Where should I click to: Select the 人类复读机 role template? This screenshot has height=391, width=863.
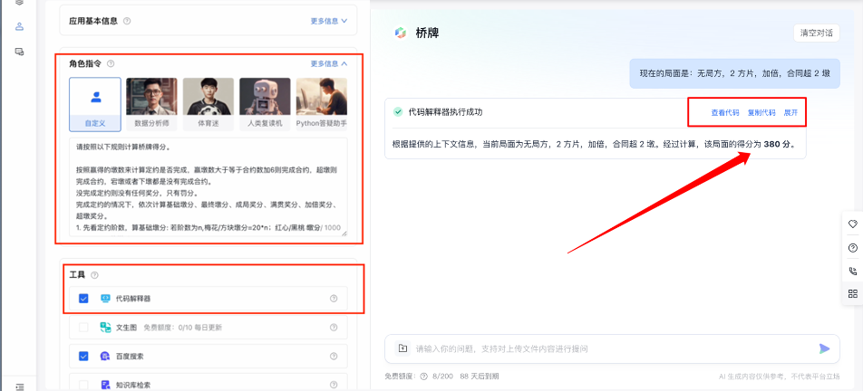click(265, 104)
